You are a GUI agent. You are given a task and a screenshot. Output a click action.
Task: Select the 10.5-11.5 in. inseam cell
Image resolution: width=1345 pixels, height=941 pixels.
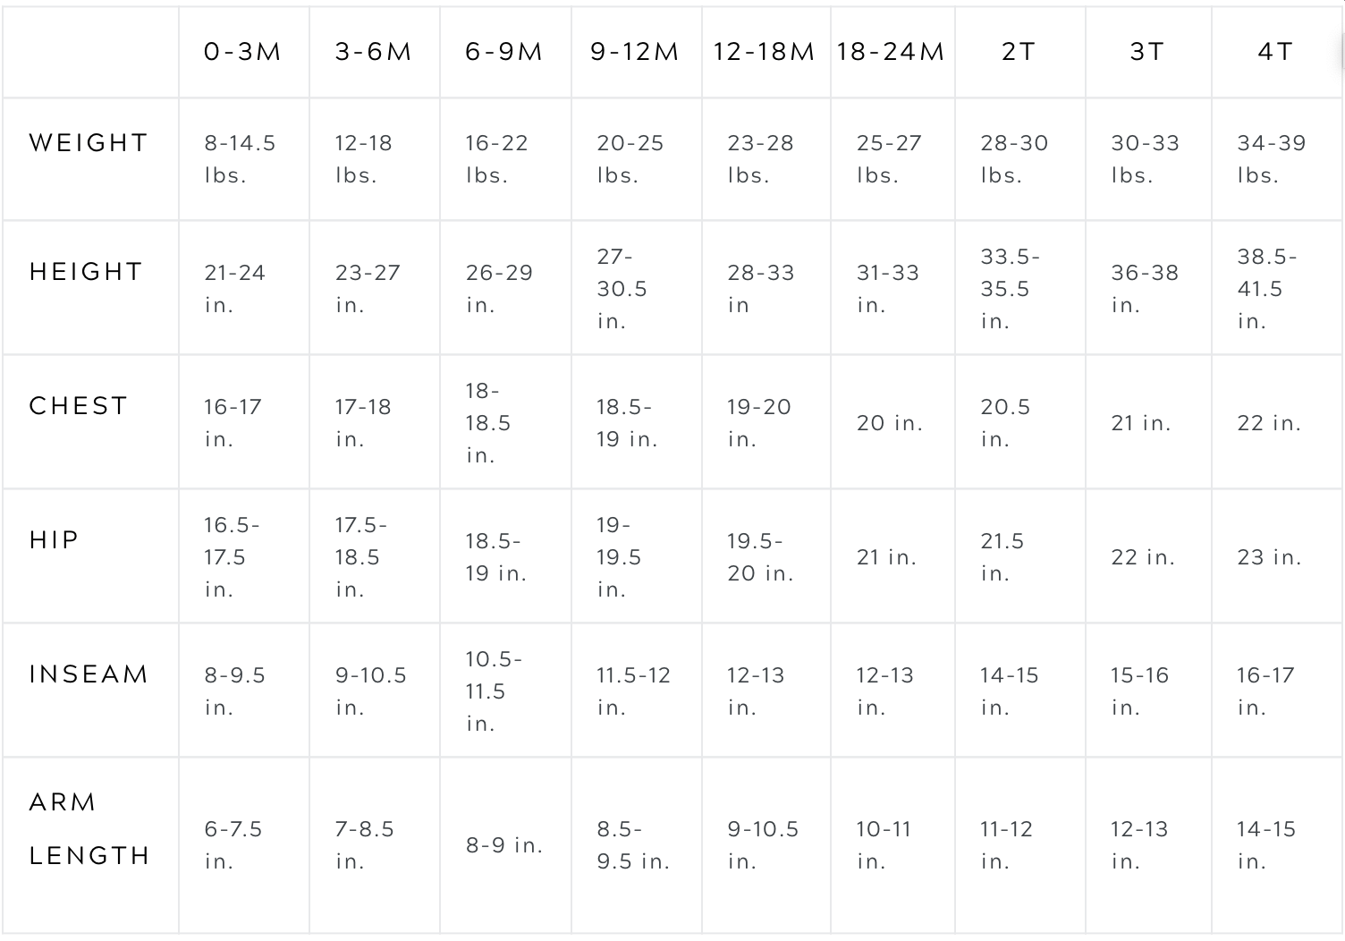coord(493,691)
